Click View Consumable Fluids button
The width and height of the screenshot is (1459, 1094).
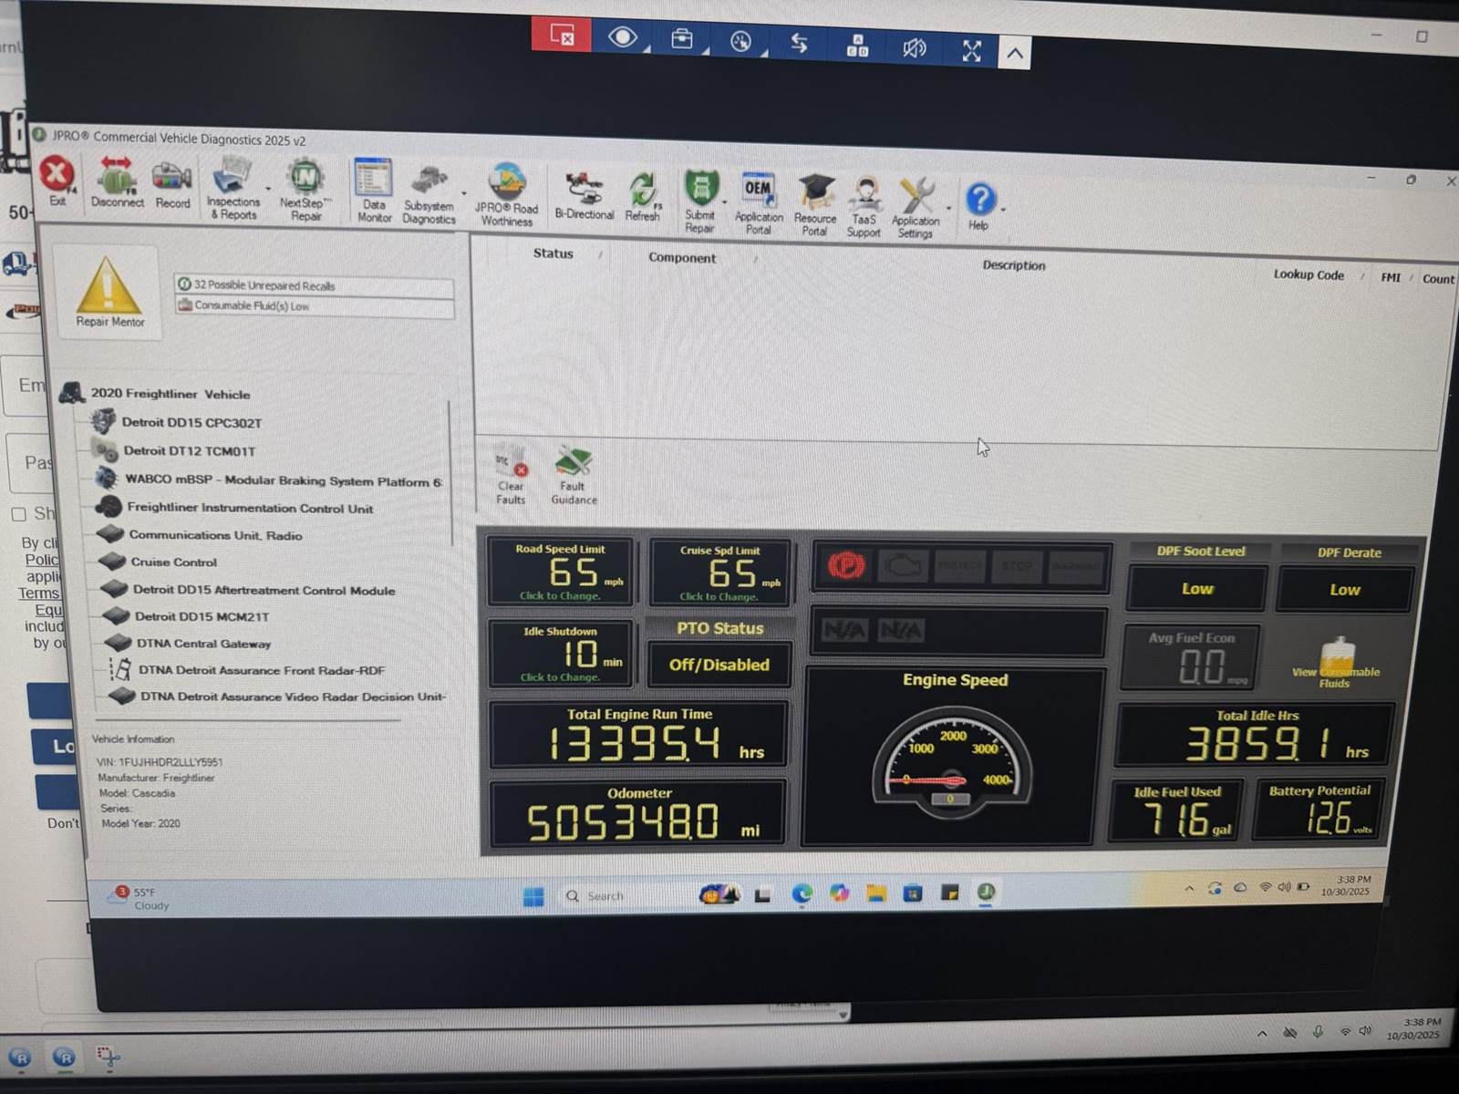tap(1335, 663)
